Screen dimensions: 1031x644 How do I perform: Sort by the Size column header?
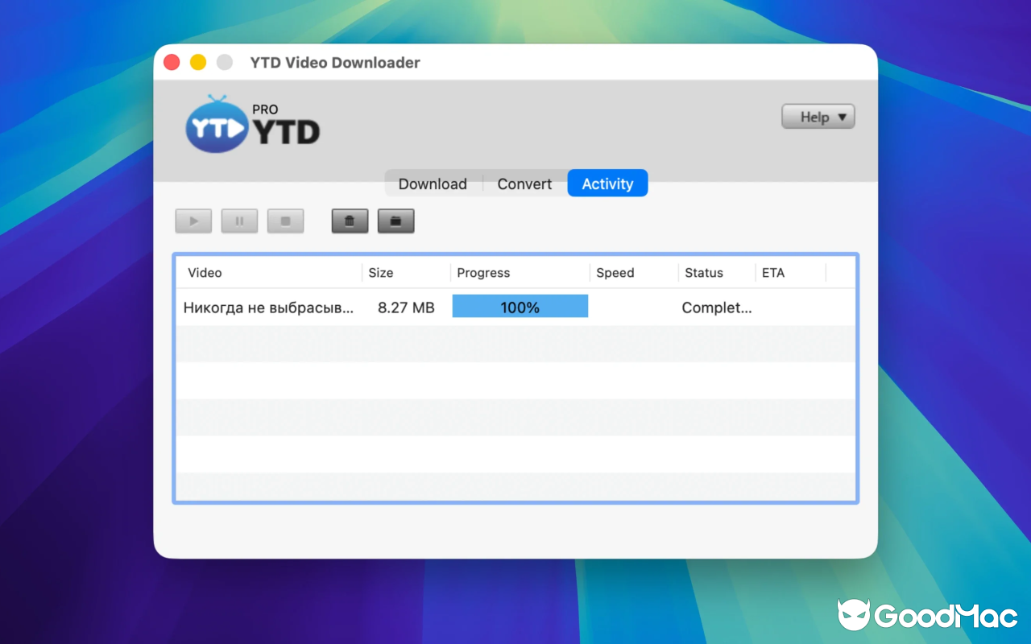click(380, 273)
